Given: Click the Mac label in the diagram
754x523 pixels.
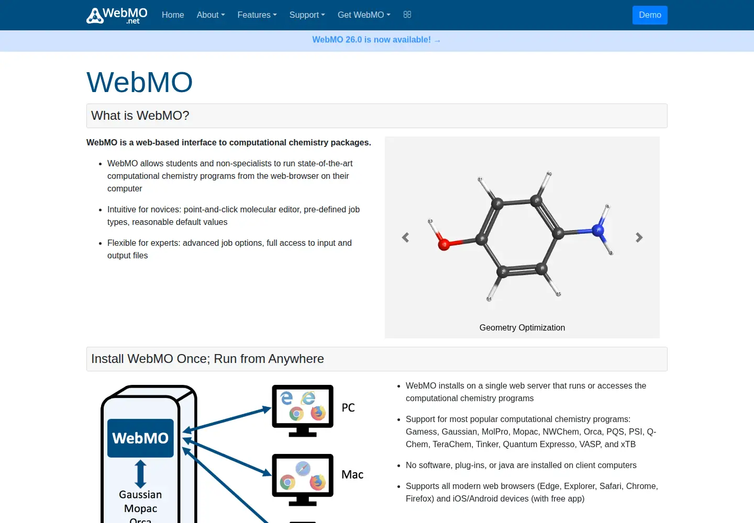Looking at the screenshot, I should point(352,474).
